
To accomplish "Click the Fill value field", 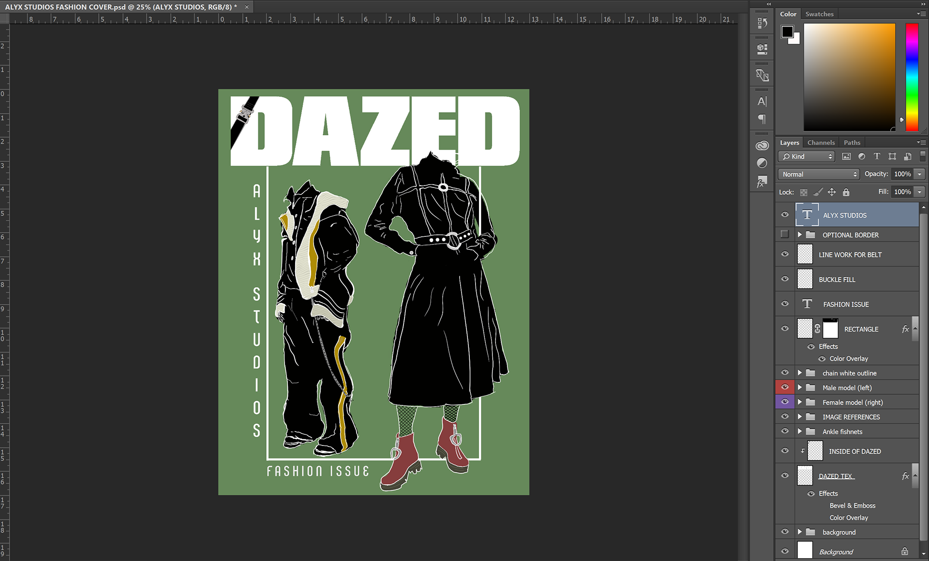I will point(902,192).
